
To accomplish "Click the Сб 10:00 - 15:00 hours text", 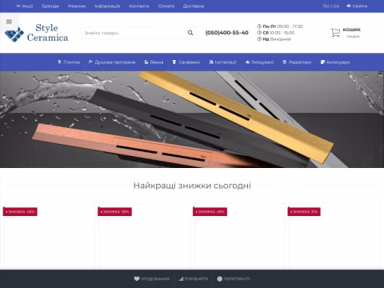I will (278, 33).
